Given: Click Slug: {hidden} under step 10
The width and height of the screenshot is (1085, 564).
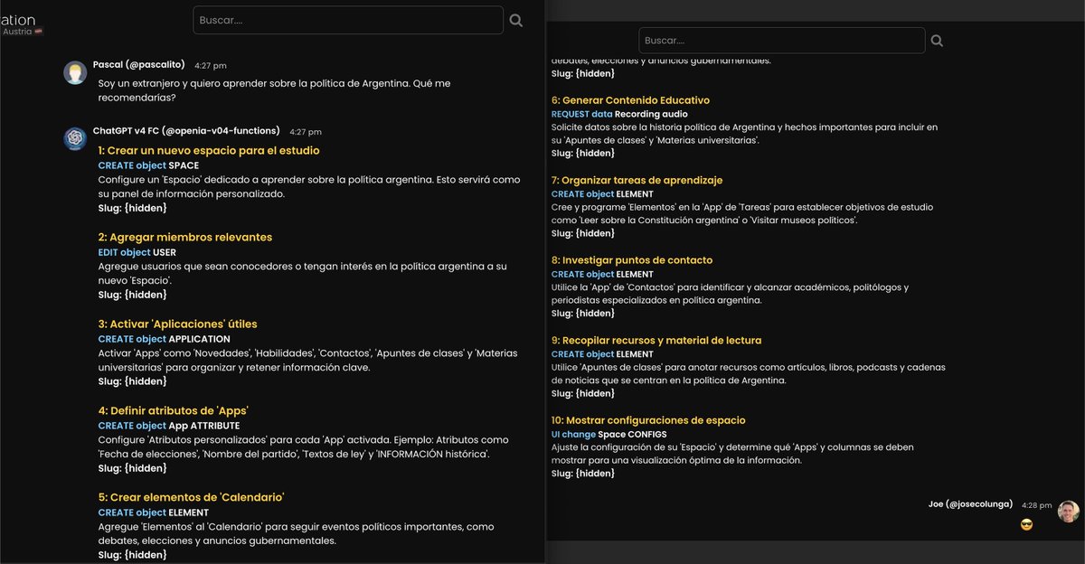Looking at the screenshot, I should tap(583, 474).
